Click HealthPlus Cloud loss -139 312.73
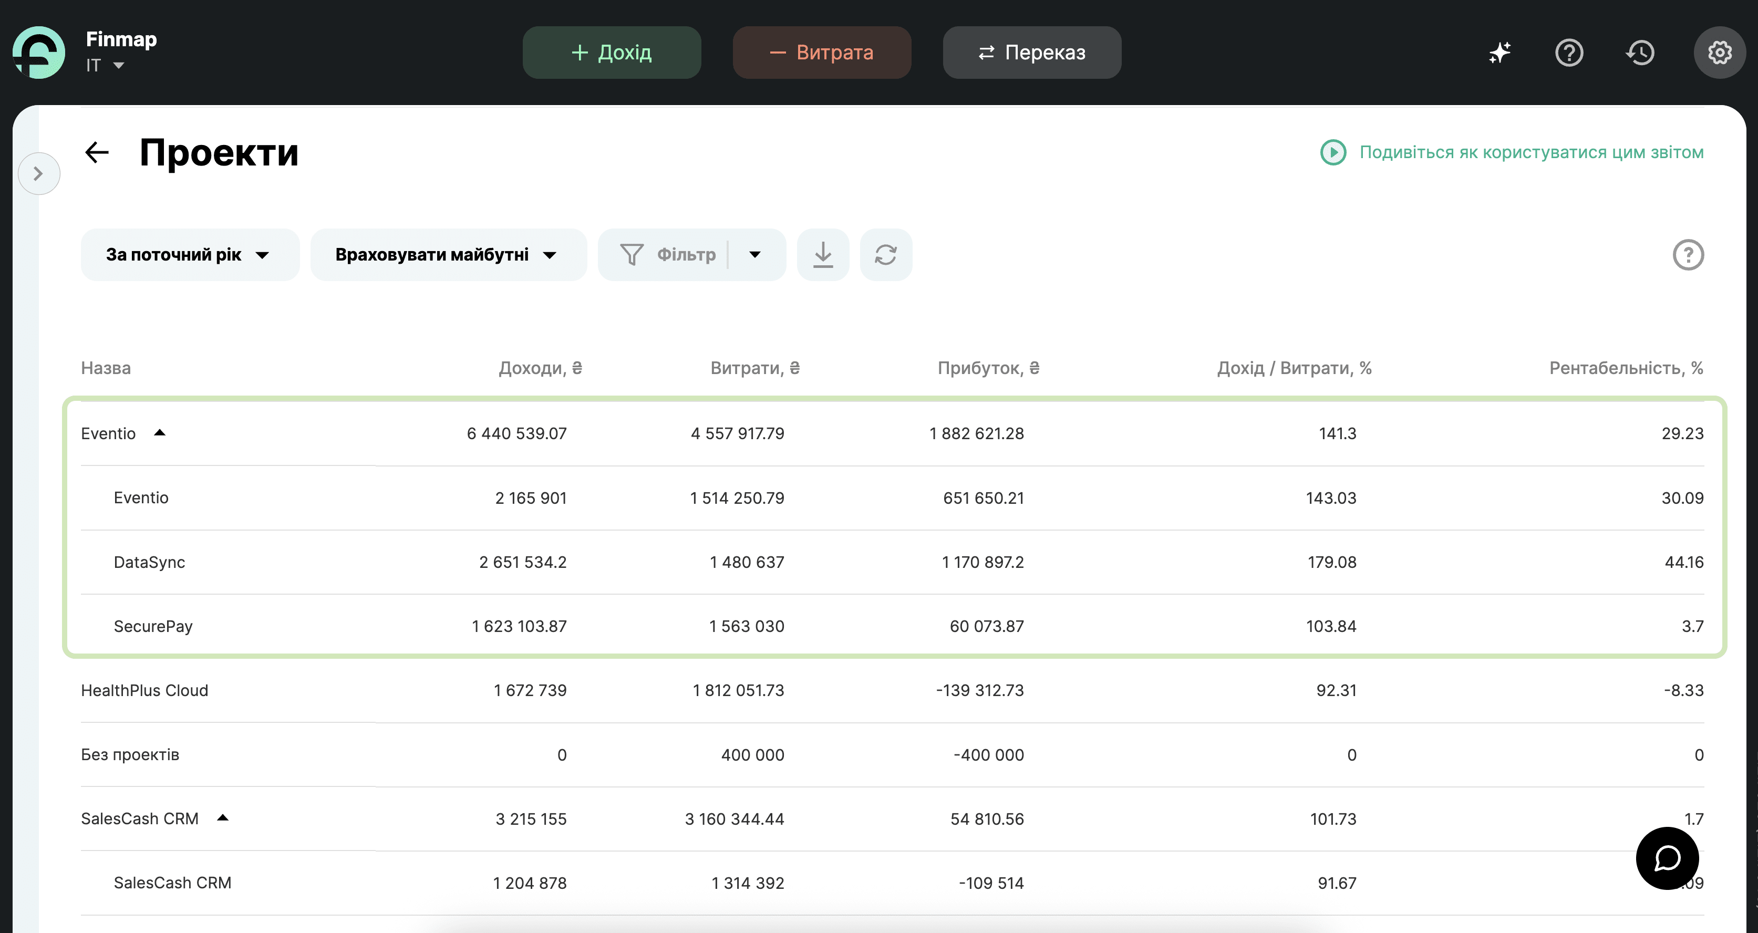Viewport: 1758px width, 933px height. point(980,690)
